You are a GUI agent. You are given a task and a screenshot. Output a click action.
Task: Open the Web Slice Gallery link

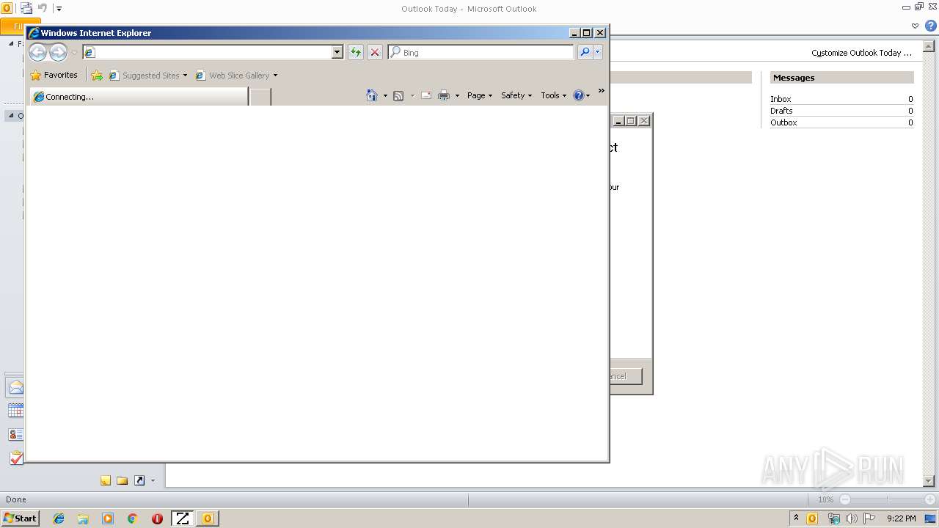(x=233, y=75)
